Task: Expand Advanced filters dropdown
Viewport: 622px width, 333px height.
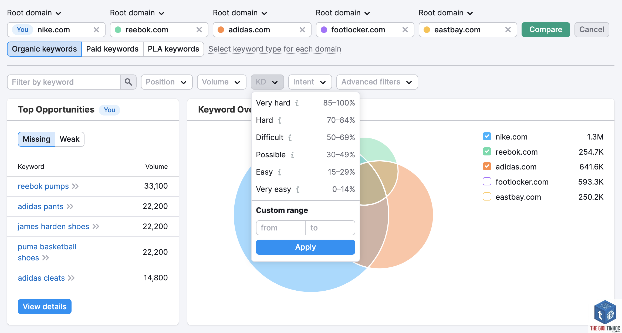Action: point(377,82)
